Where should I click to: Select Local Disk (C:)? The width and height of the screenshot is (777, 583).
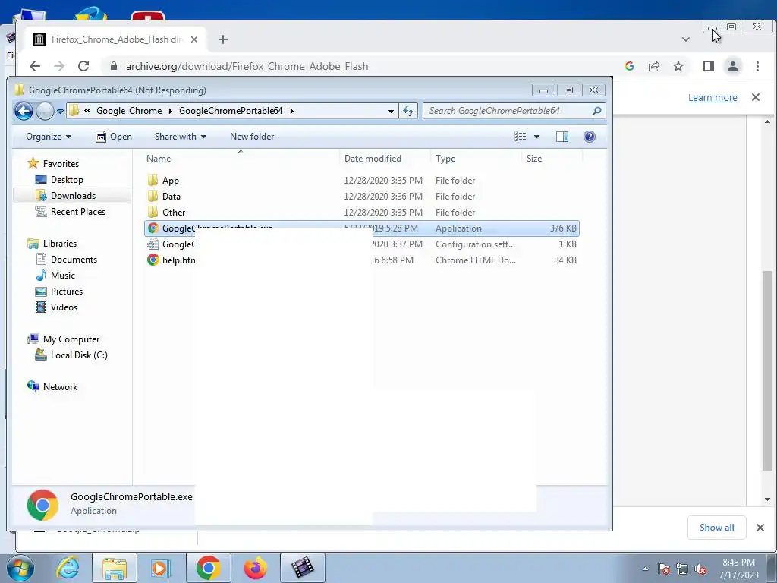point(71,355)
